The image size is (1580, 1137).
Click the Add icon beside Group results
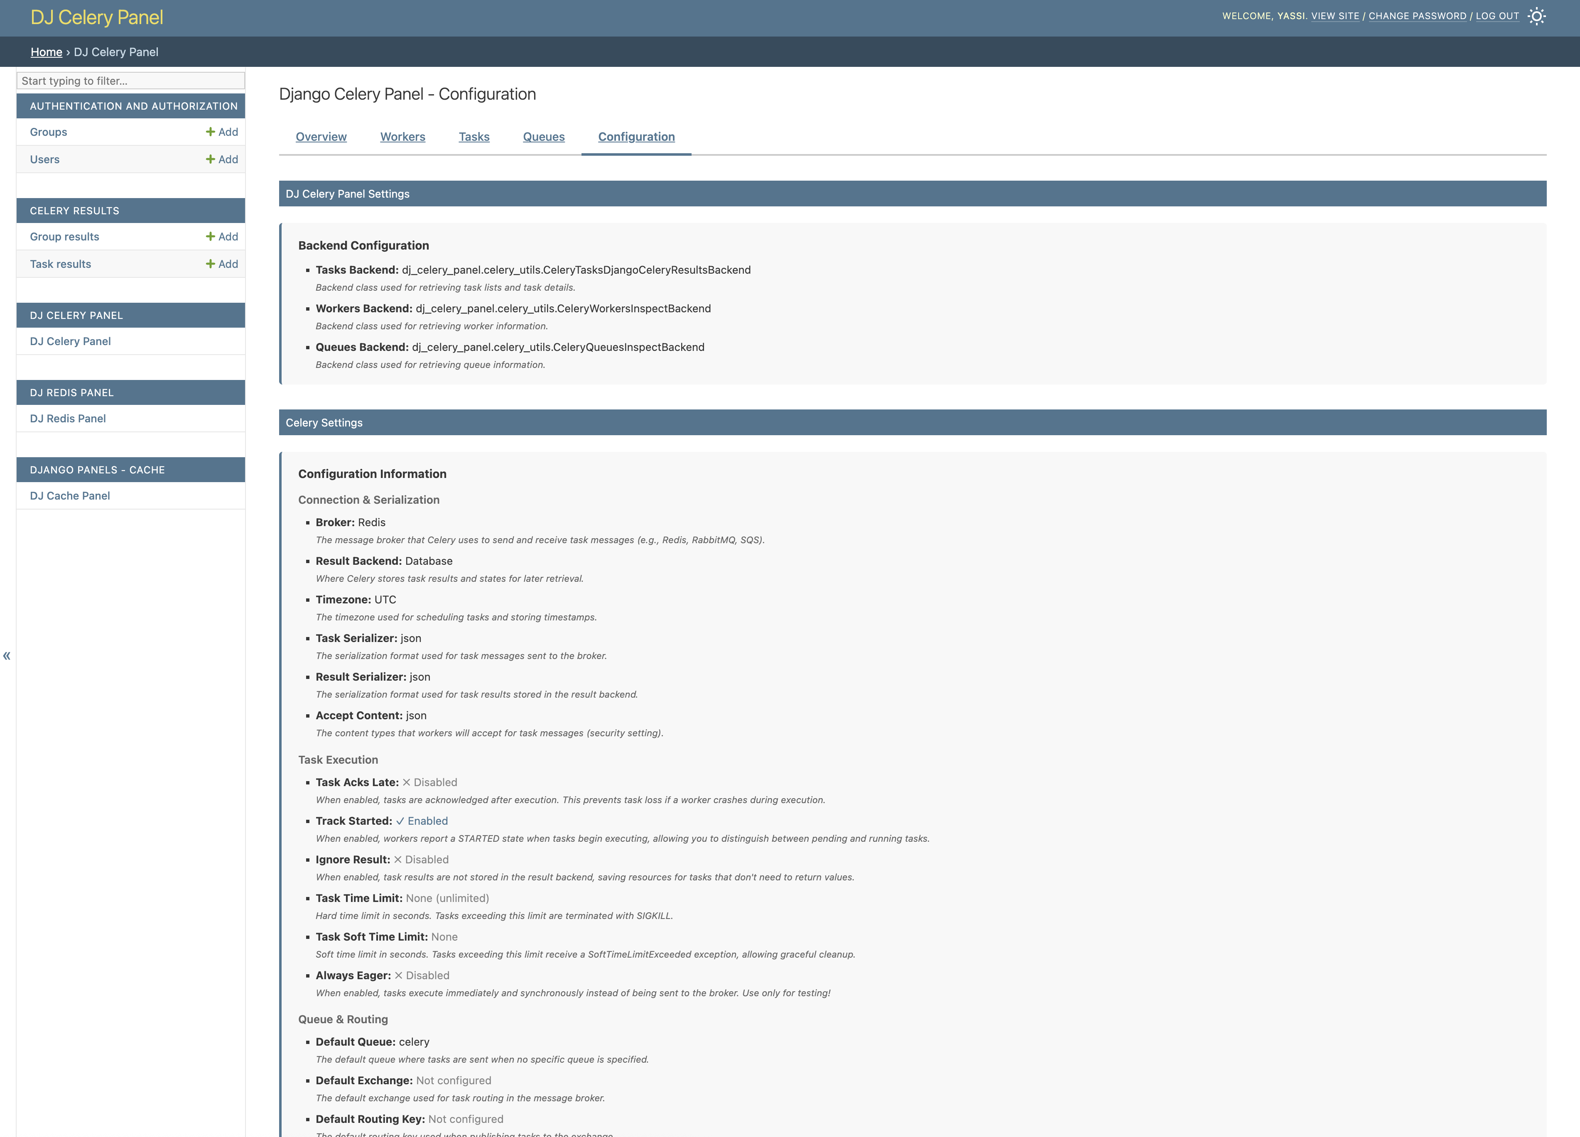pyautogui.click(x=221, y=237)
